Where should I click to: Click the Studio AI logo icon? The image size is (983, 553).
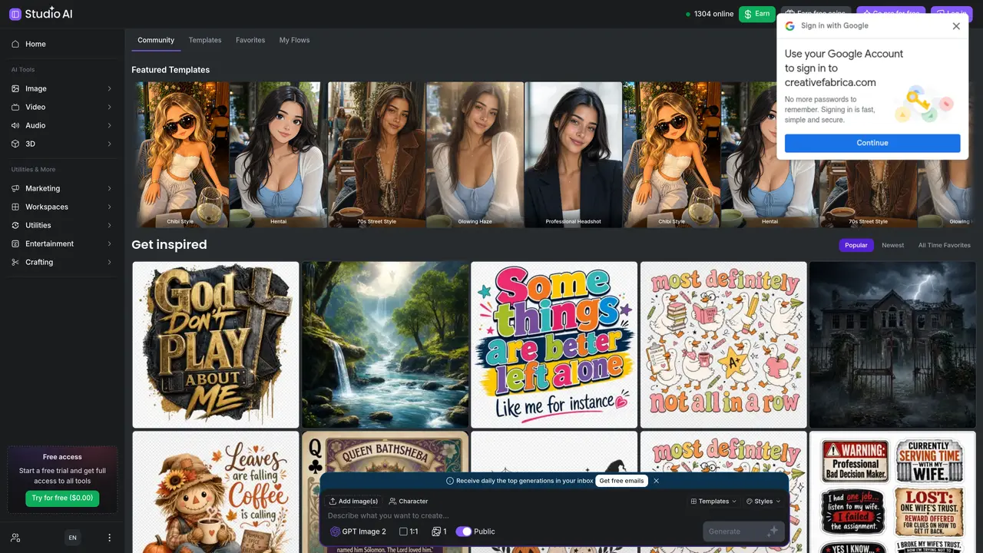[15, 14]
